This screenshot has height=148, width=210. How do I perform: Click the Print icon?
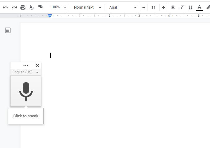pos(23,7)
